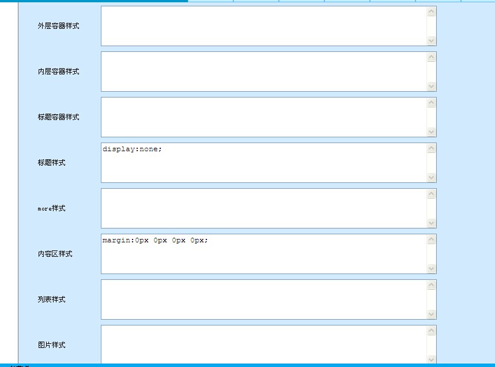This screenshot has height=367, width=495.
Task: Click the 内容区样式 field with margin text
Action: point(264,254)
